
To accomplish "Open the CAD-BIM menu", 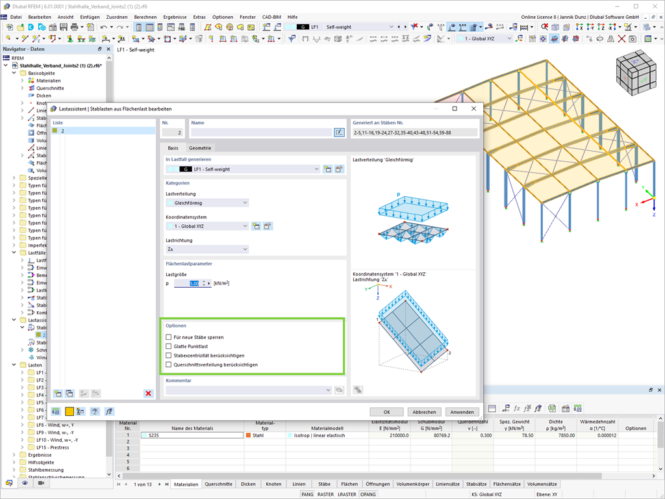I will (x=271, y=17).
